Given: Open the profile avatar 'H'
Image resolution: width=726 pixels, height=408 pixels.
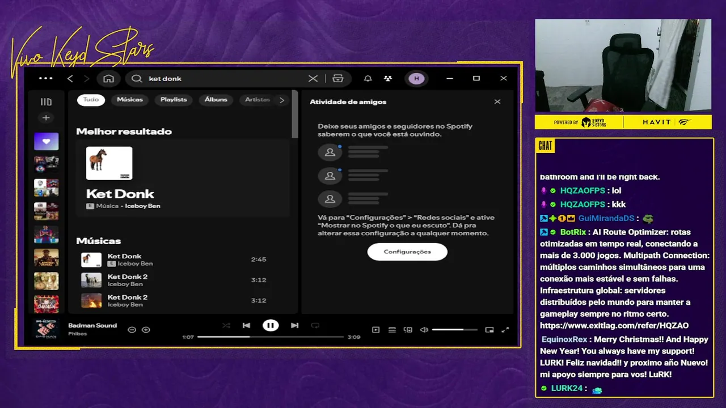Looking at the screenshot, I should [417, 78].
